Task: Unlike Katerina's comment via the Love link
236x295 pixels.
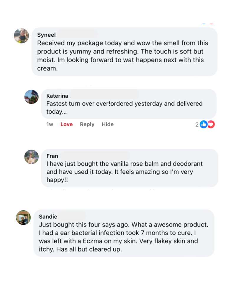Action: (66, 124)
